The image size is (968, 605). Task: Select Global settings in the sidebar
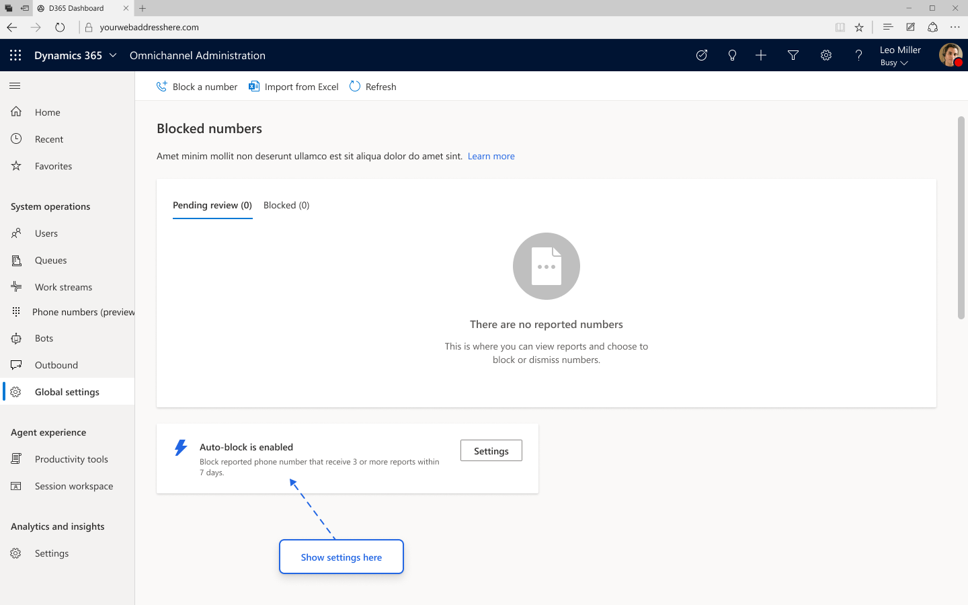(x=67, y=392)
